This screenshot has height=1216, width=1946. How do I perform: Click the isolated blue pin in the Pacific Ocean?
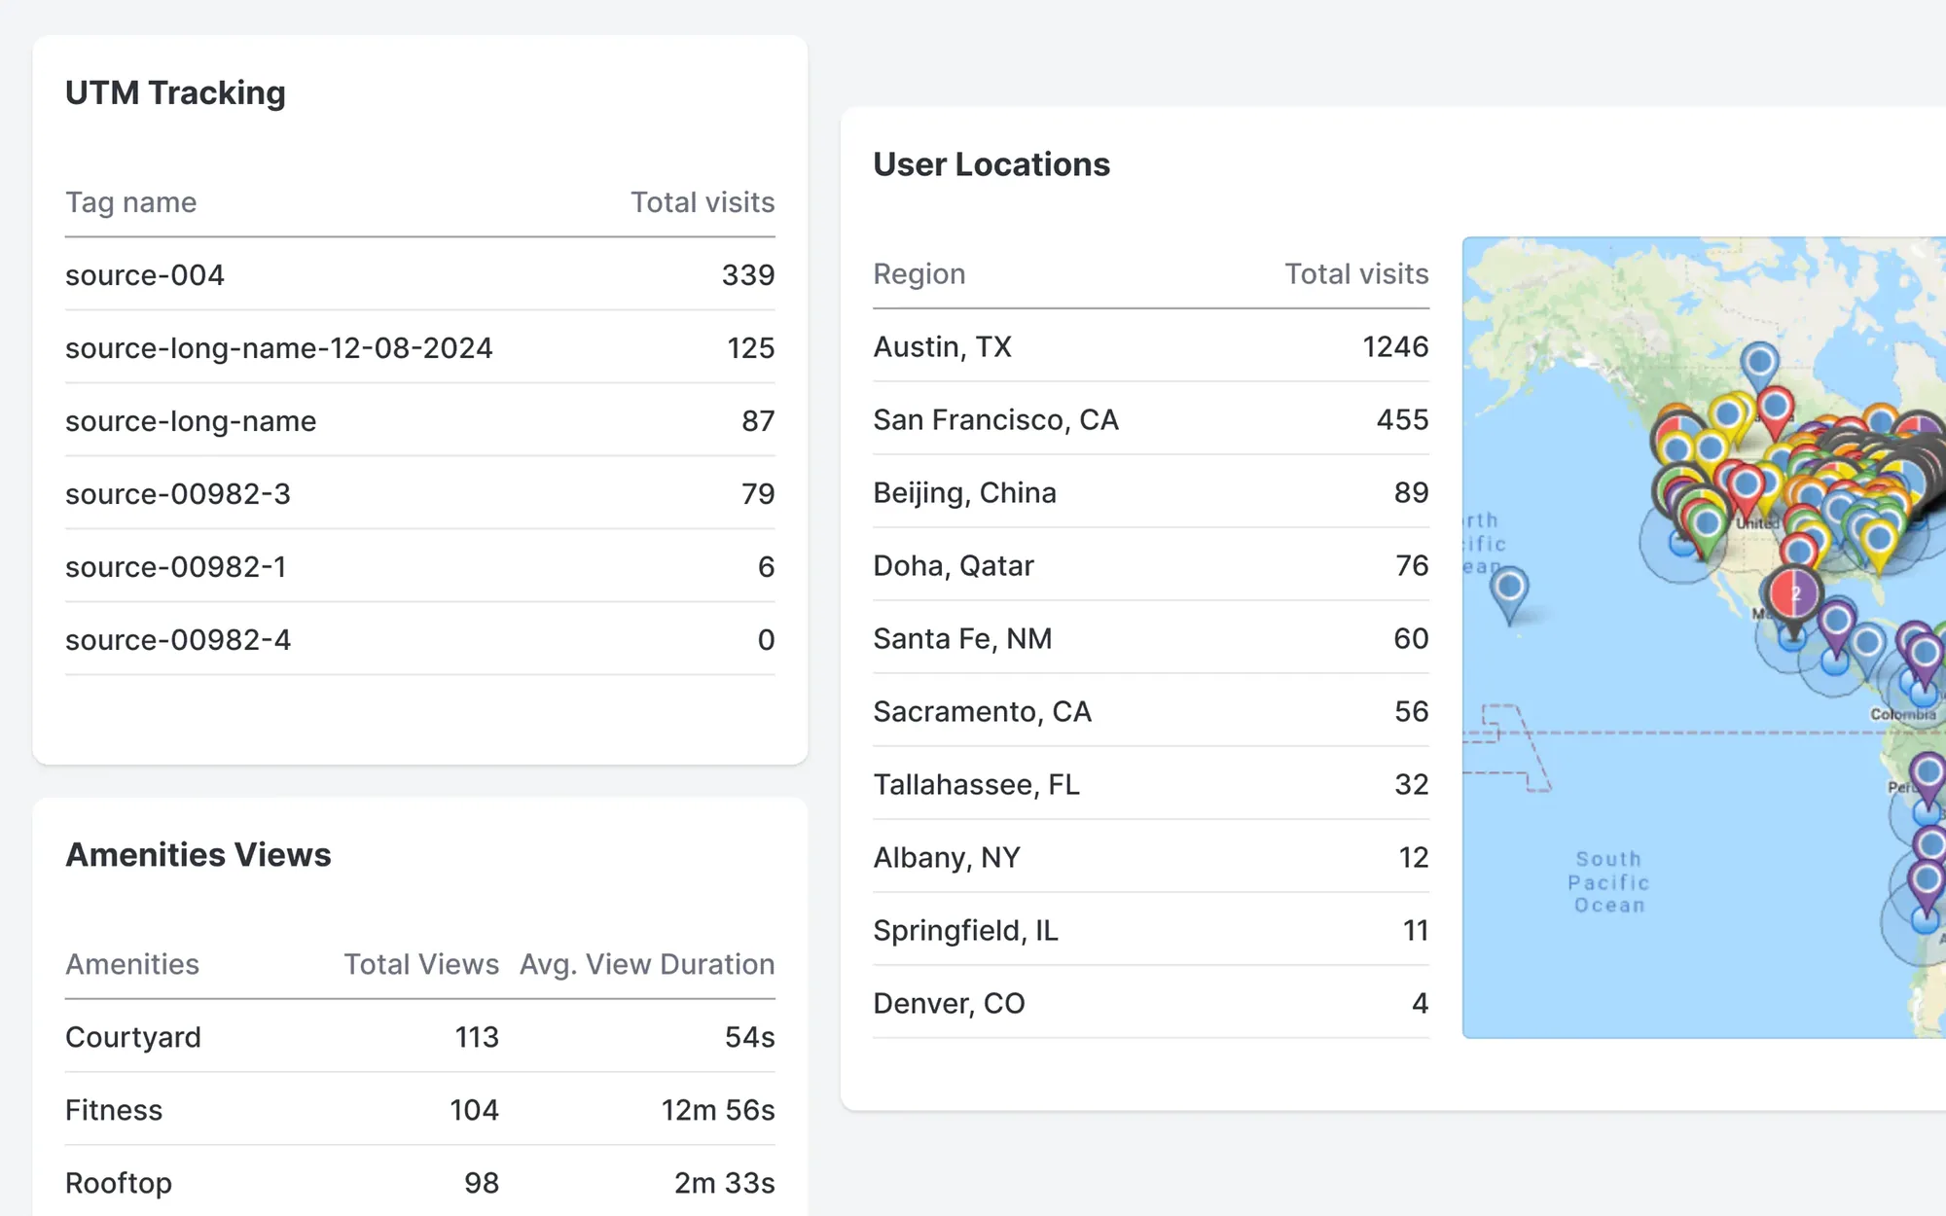coord(1510,594)
